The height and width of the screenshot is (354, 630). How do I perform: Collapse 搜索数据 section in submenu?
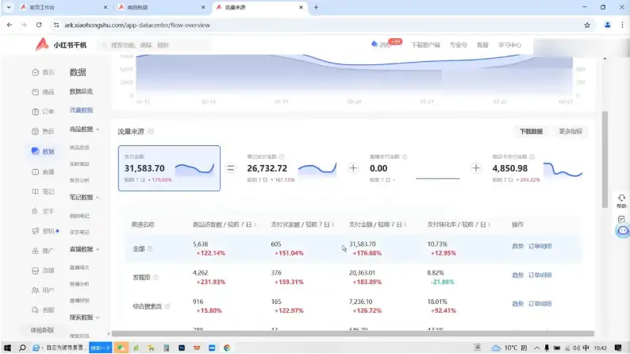pos(98,317)
